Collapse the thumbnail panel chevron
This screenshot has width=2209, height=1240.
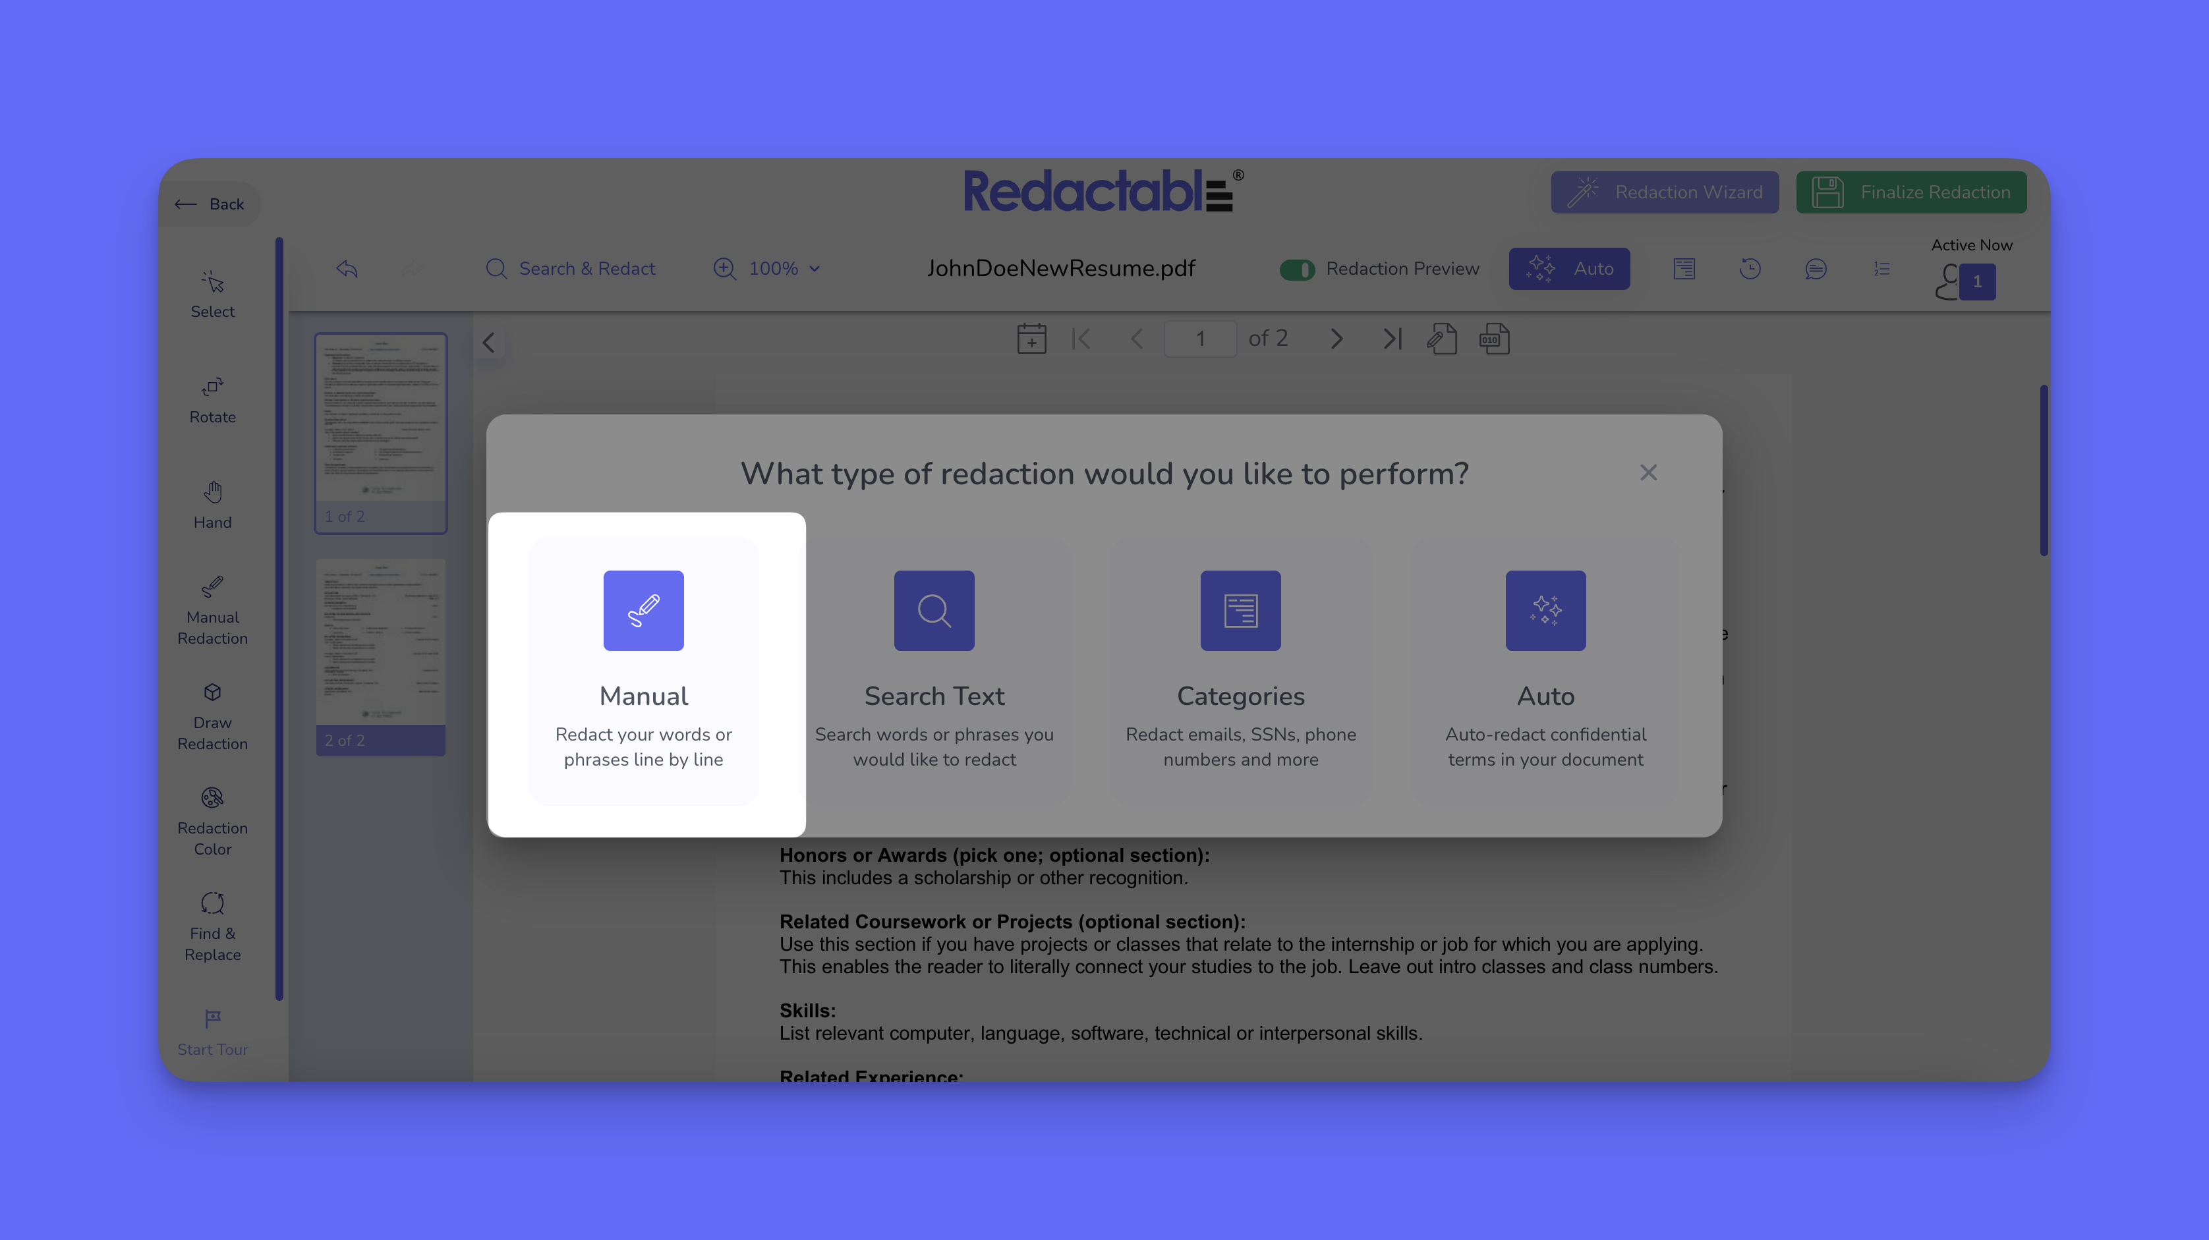pos(489,342)
